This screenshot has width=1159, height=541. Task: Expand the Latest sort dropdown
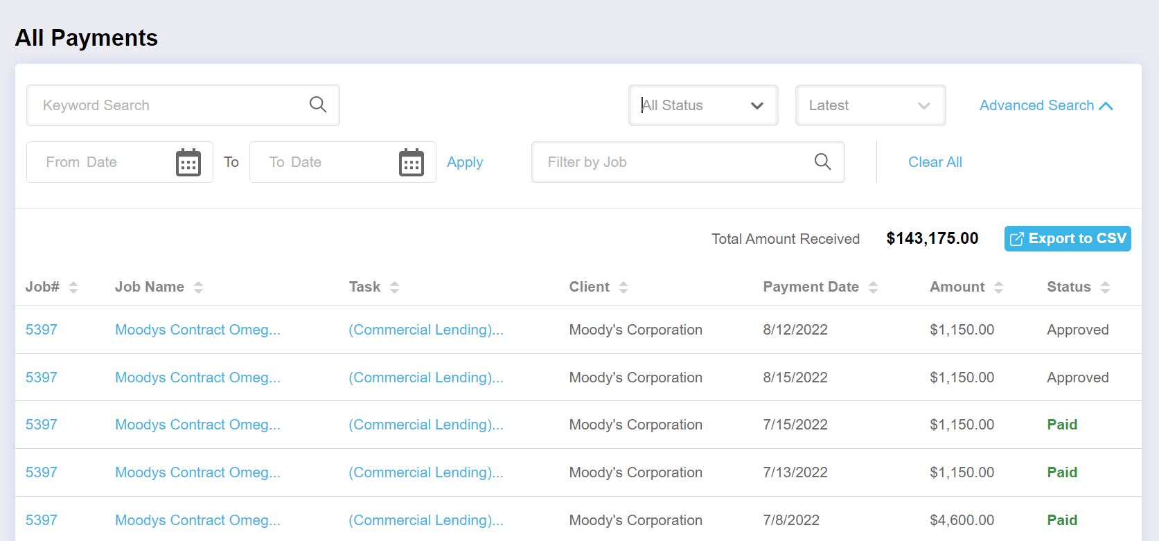pos(870,105)
